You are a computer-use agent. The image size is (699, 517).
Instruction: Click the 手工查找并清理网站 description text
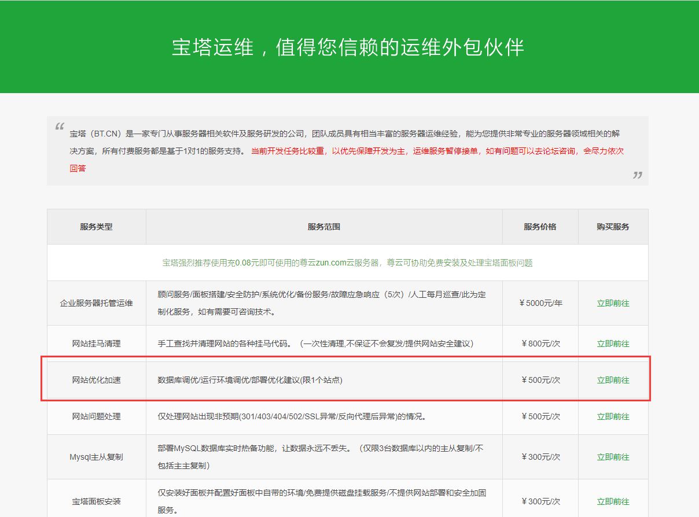coord(315,344)
